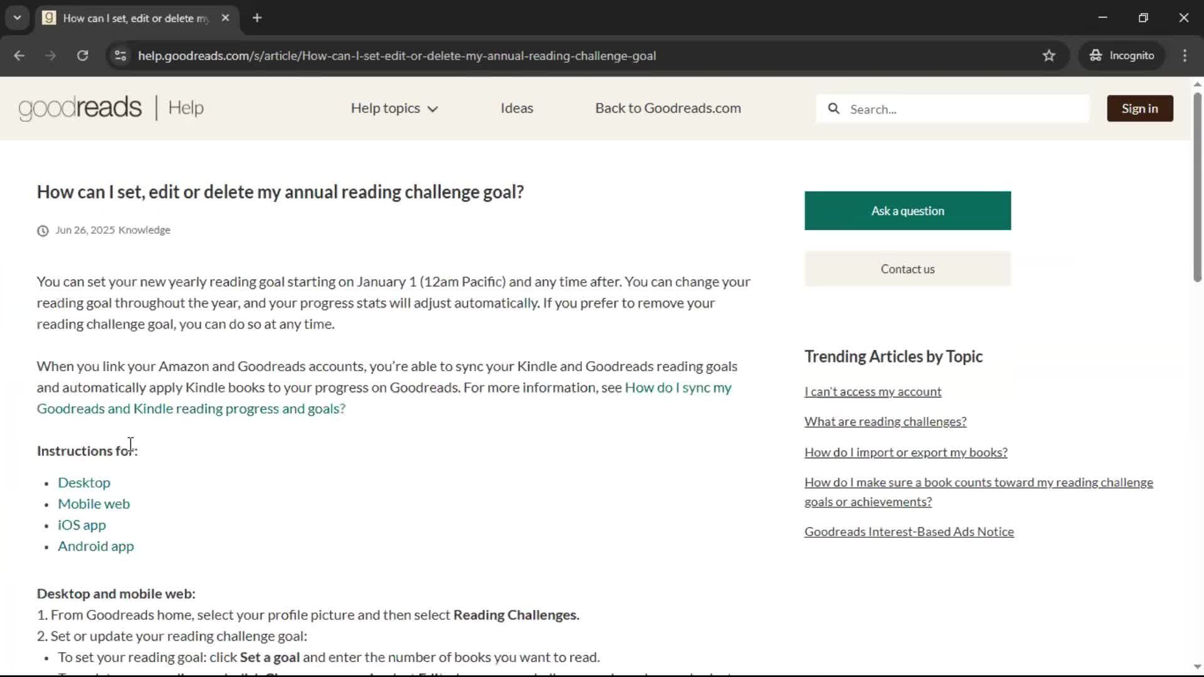This screenshot has height=677, width=1204.
Task: Click the Goodreads tab favicon
Action: (49, 18)
